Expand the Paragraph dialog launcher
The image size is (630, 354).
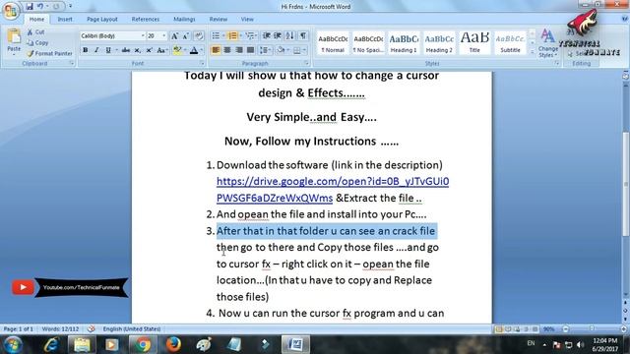(x=306, y=63)
